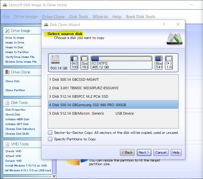Select disk 2 WDC WD30PURZ-85GU6Y0
The height and width of the screenshot is (179, 203).
(113, 88)
